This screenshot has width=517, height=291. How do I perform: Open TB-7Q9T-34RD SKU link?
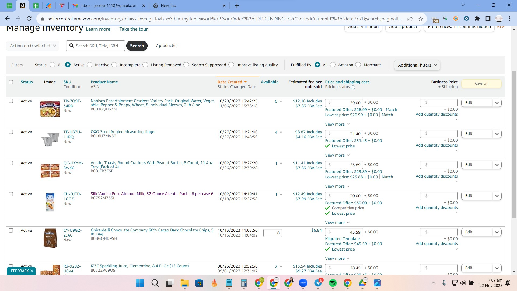click(x=72, y=103)
